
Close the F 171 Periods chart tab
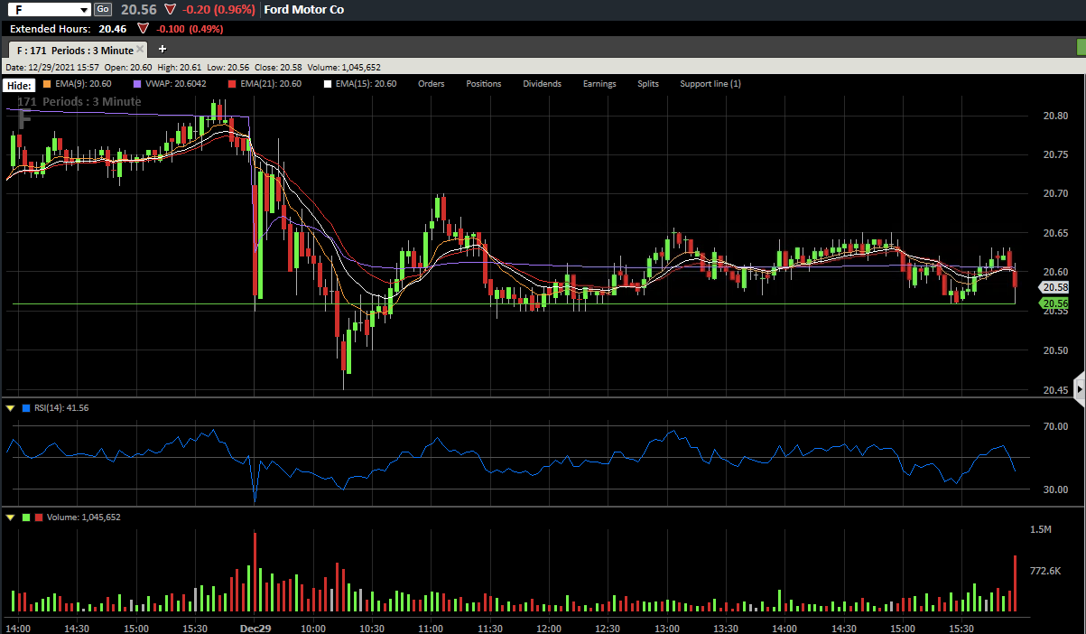[142, 50]
